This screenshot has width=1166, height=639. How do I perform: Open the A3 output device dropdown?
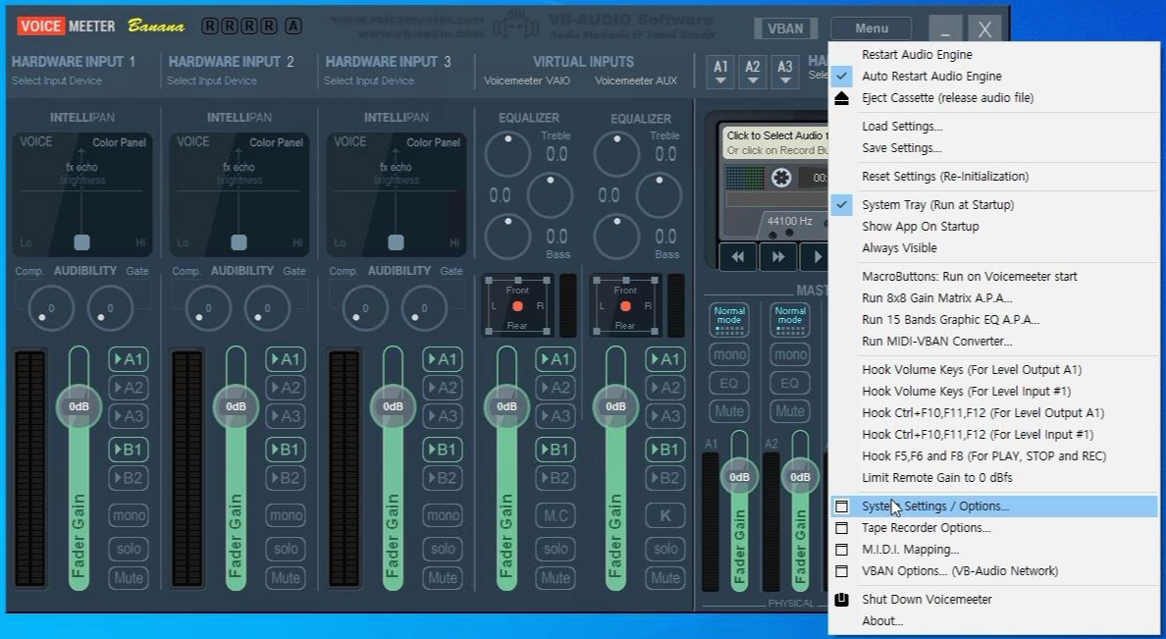tap(785, 73)
